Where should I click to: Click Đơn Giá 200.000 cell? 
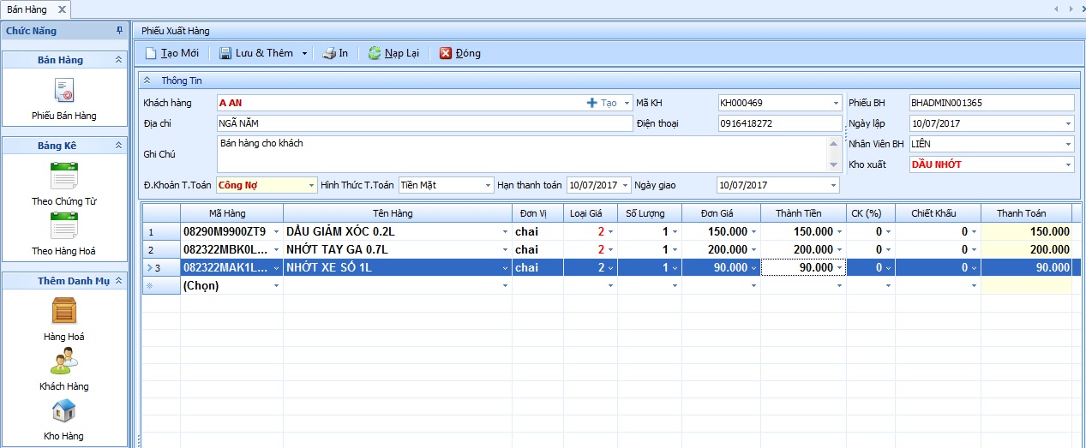(721, 249)
